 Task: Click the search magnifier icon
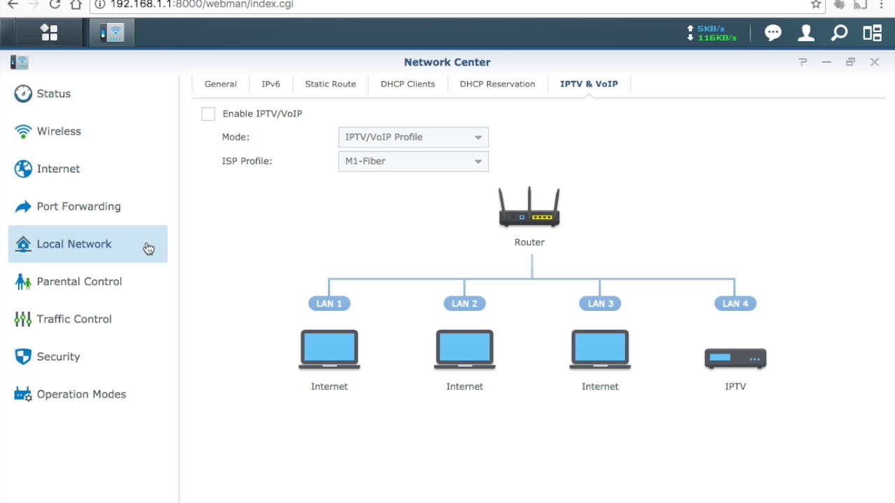(839, 33)
